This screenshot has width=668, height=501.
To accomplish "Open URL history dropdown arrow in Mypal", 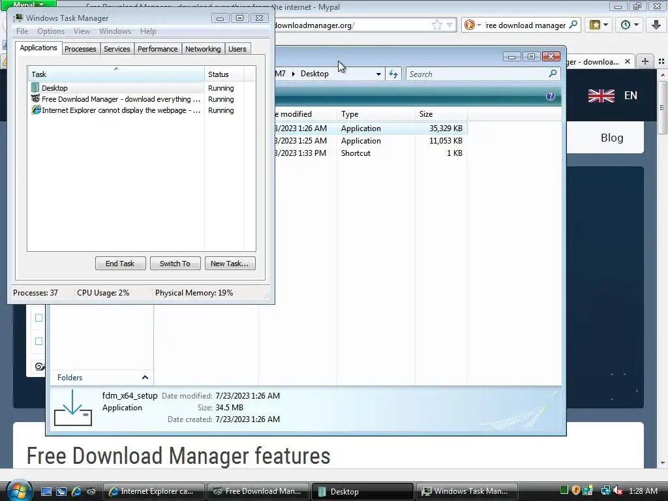I will (449, 25).
